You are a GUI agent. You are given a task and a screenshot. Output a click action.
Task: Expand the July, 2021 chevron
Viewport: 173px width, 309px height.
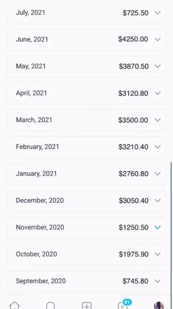tap(158, 13)
